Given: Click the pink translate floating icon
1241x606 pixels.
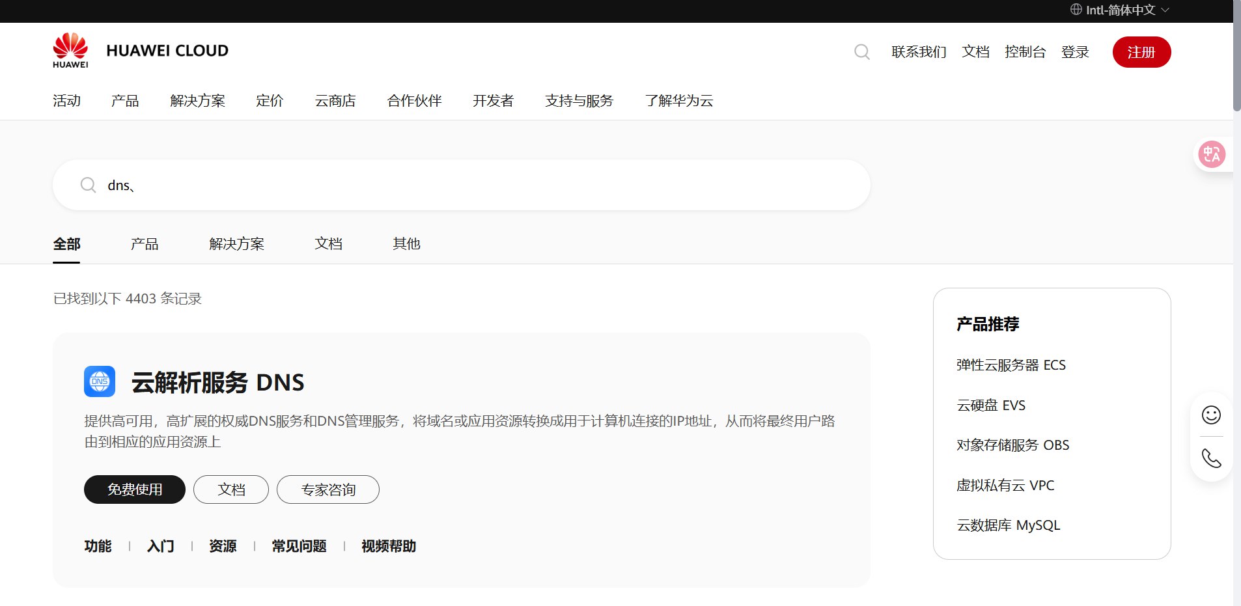Looking at the screenshot, I should coord(1212,154).
